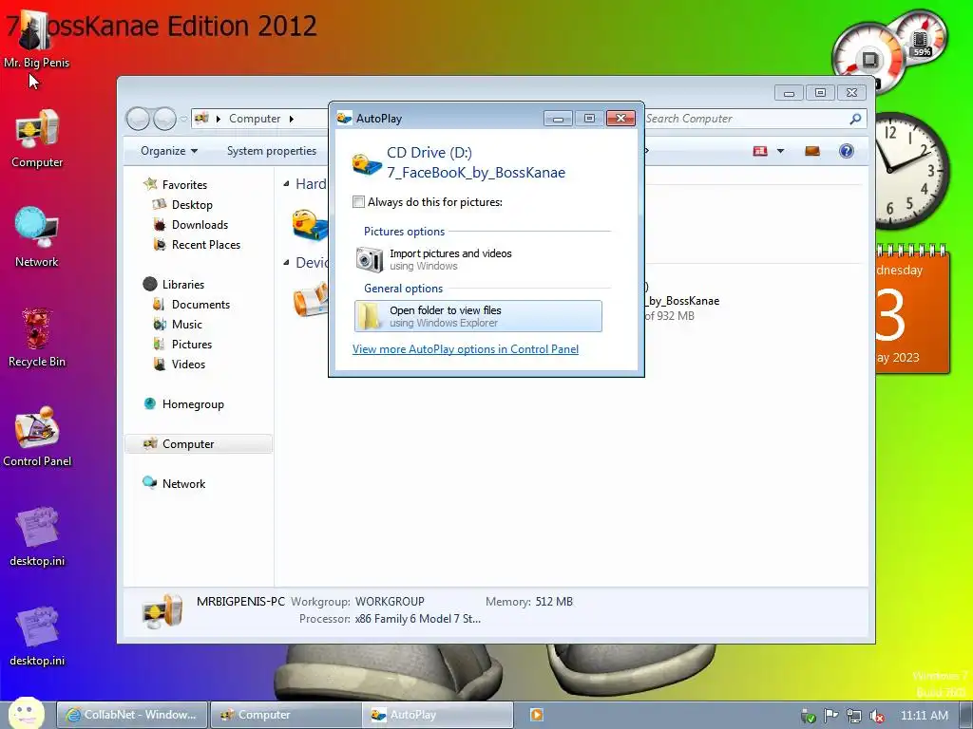Open the media player taskbar icon
The height and width of the screenshot is (729, 973).
point(537,715)
